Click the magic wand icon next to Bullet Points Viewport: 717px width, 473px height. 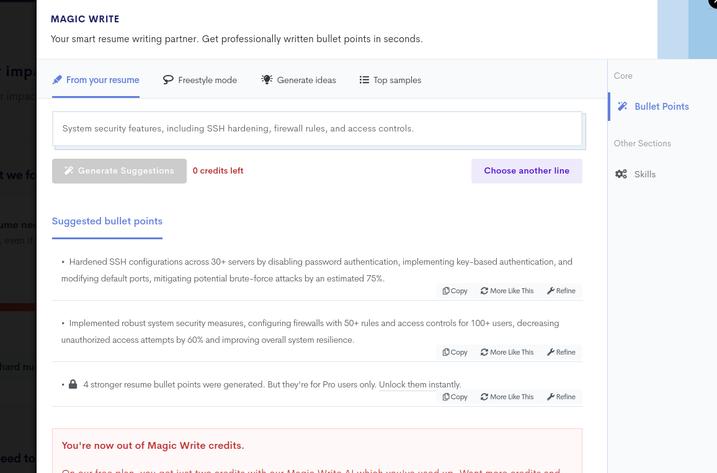pos(623,107)
